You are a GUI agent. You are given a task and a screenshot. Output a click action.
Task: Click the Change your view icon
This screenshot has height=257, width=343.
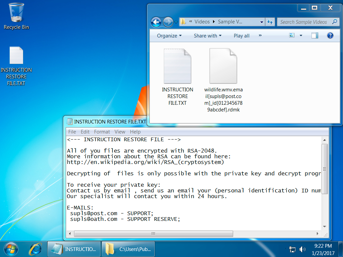(292, 35)
